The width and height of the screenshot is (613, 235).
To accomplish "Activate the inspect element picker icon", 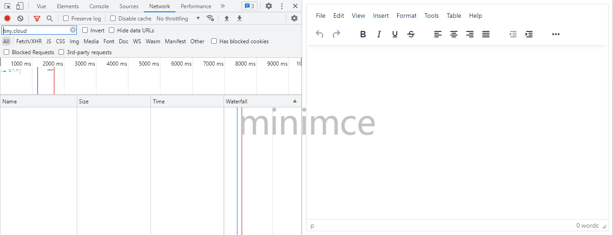I will pyautogui.click(x=8, y=6).
